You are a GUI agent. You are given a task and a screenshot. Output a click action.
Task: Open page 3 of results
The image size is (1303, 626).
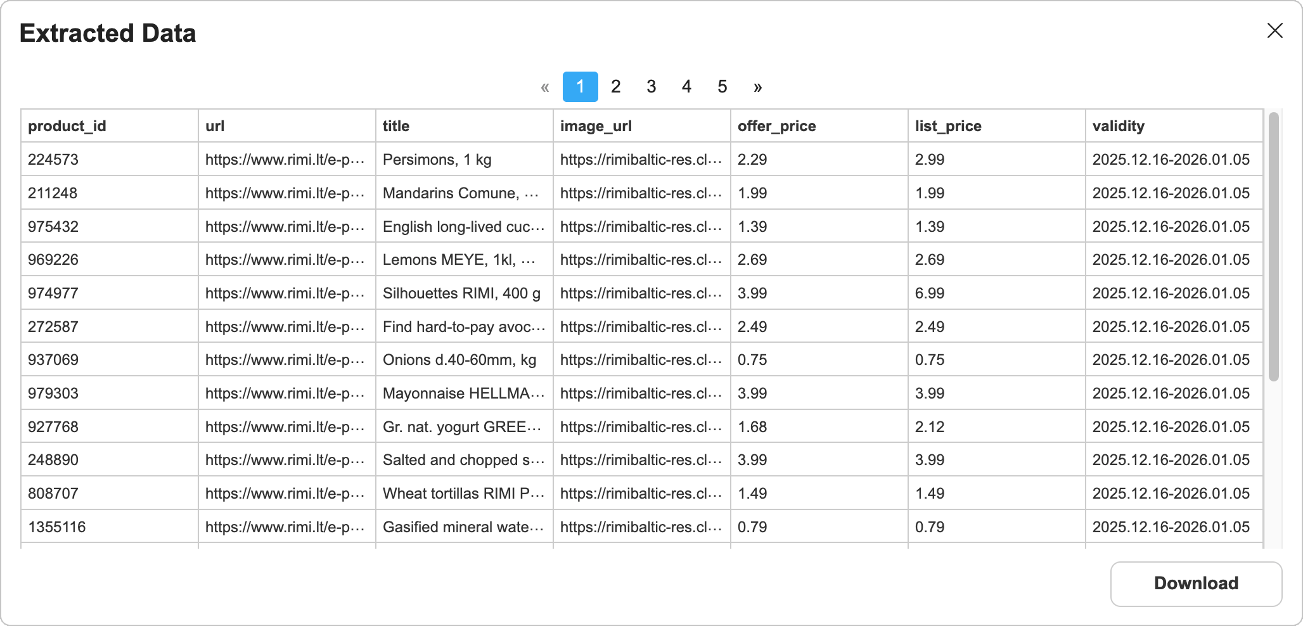coord(651,87)
